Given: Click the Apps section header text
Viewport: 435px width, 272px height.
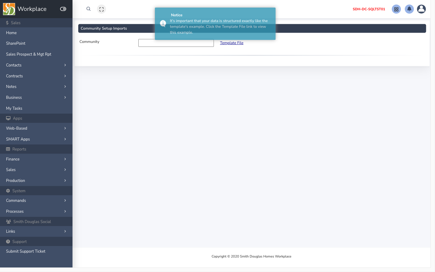Looking at the screenshot, I should pyautogui.click(x=18, y=118).
